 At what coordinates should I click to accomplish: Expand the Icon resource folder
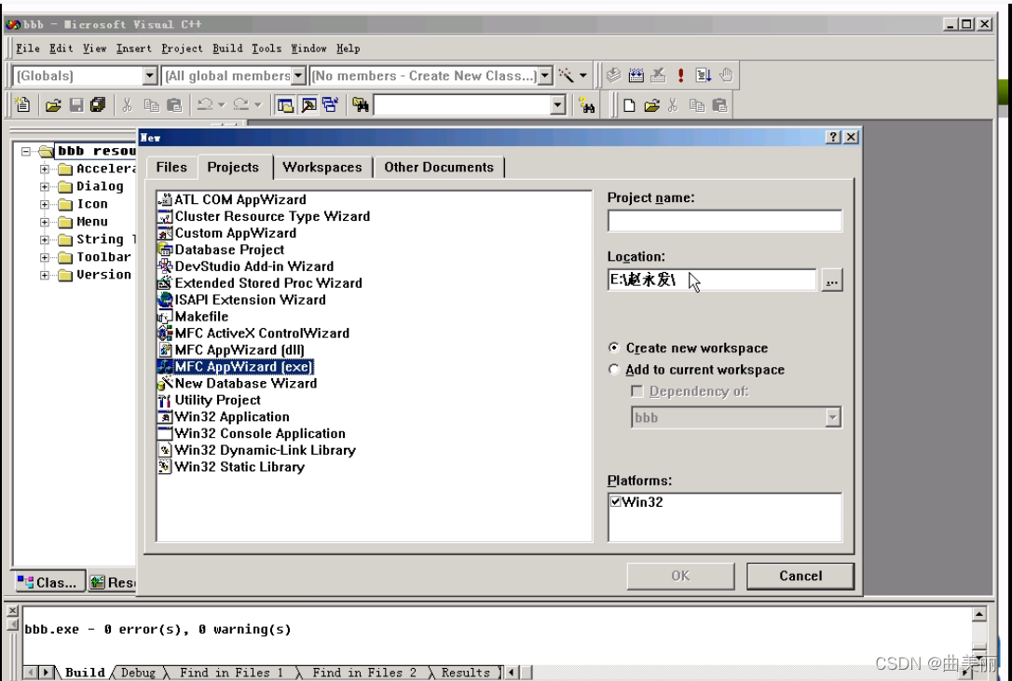tap(45, 204)
